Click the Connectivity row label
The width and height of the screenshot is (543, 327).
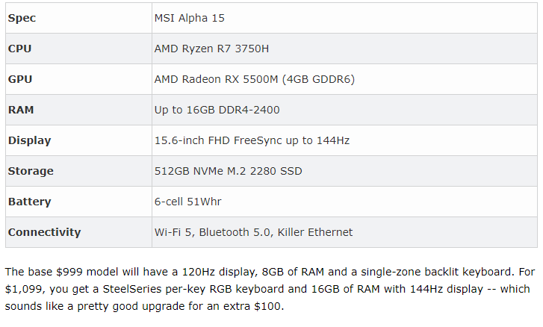click(44, 232)
